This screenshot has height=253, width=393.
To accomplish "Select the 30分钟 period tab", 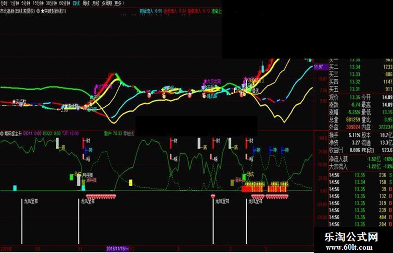I will click(x=52, y=3).
